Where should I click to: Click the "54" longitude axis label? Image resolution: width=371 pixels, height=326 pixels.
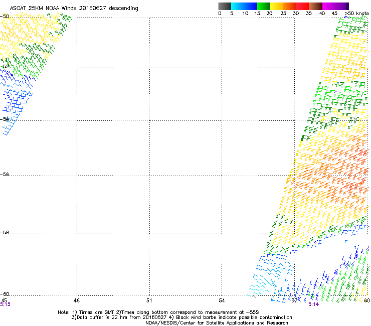222,300
